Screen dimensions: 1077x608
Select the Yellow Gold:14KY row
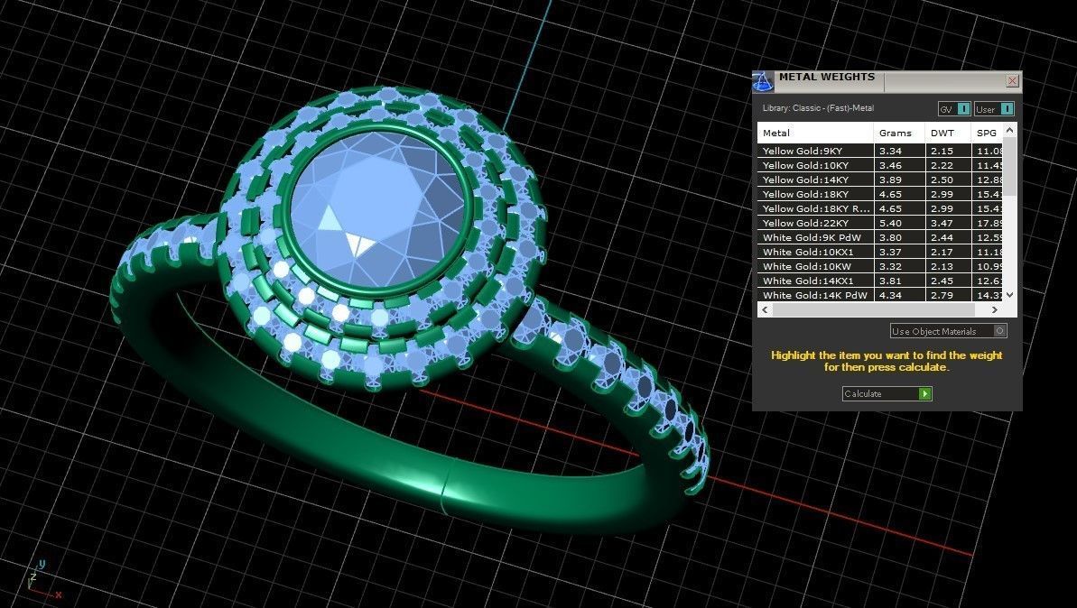[x=880, y=180]
